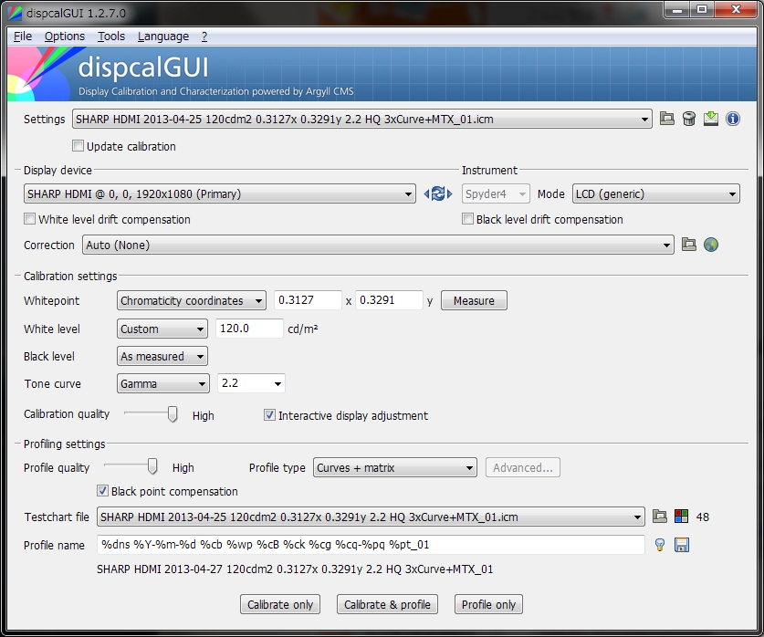Click the testchart patch count 48

point(703,517)
